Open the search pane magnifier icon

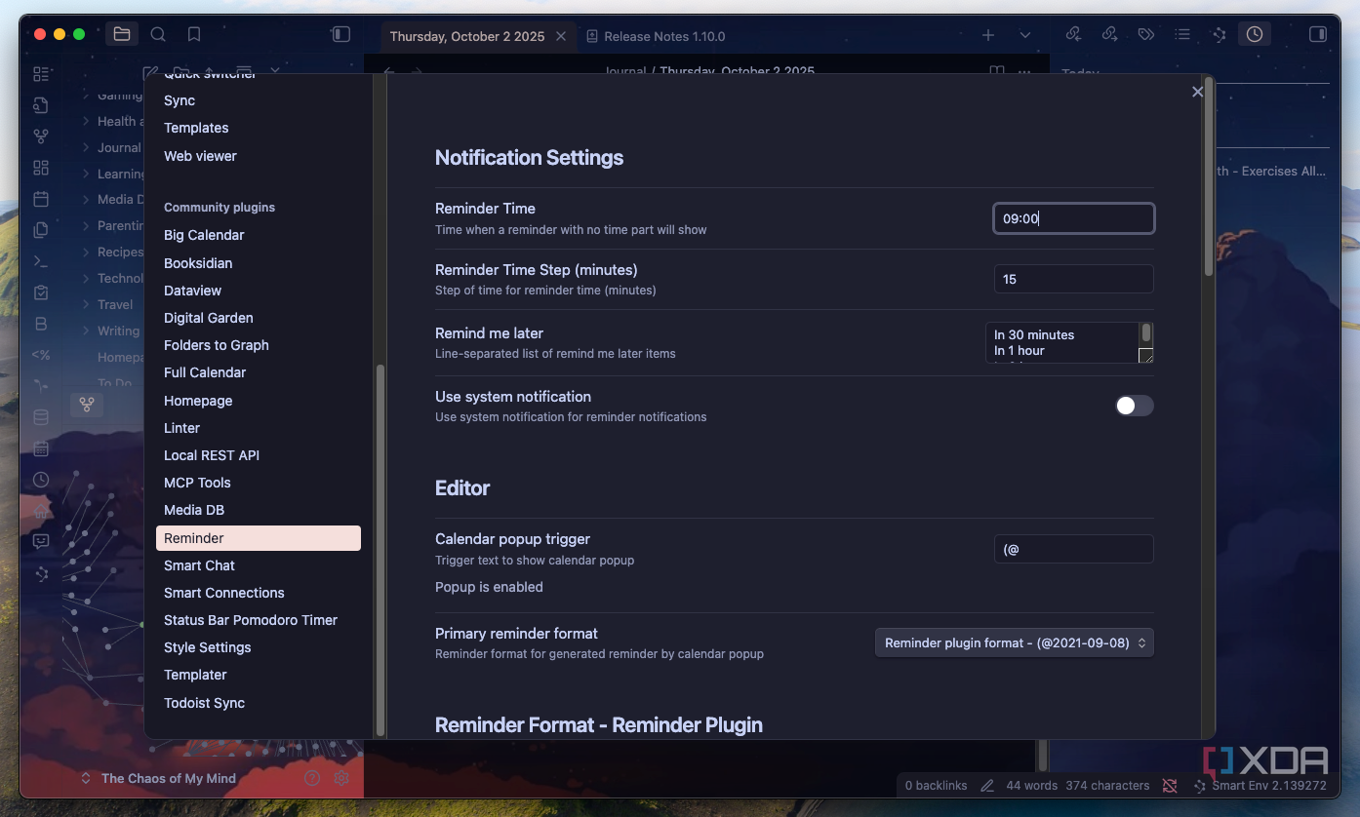click(158, 34)
